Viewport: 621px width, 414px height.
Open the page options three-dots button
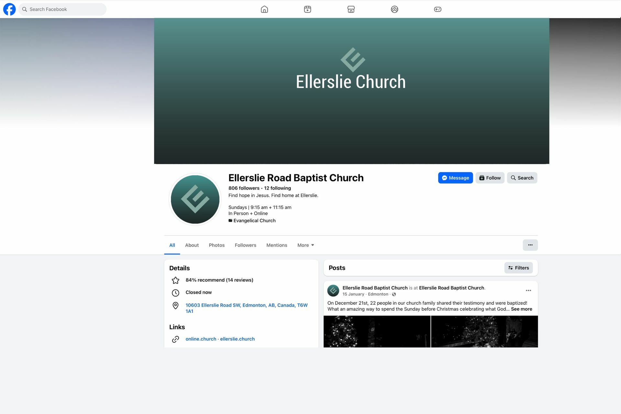click(x=530, y=245)
